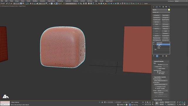Image resolution: width=188 pixels, height=106 pixels.
Task: Play the animation
Action: [x=148, y=102]
